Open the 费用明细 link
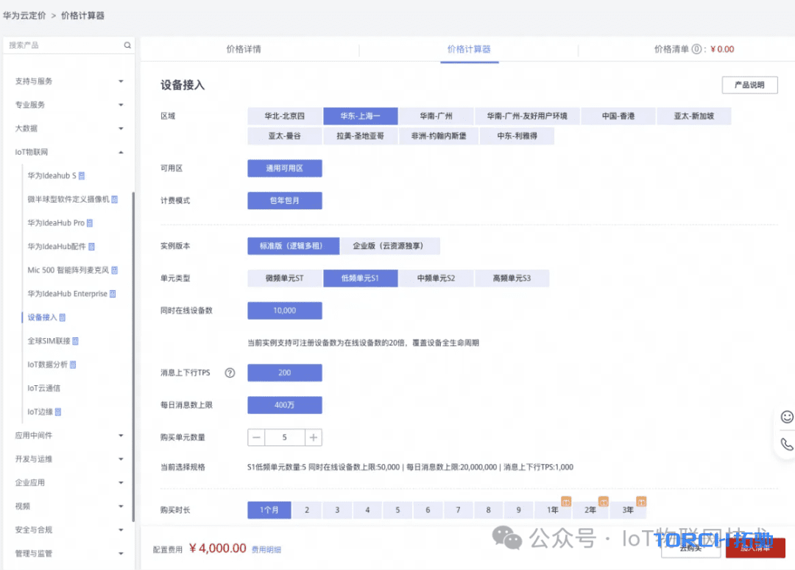Screen dimensions: 795x570 [266, 549]
